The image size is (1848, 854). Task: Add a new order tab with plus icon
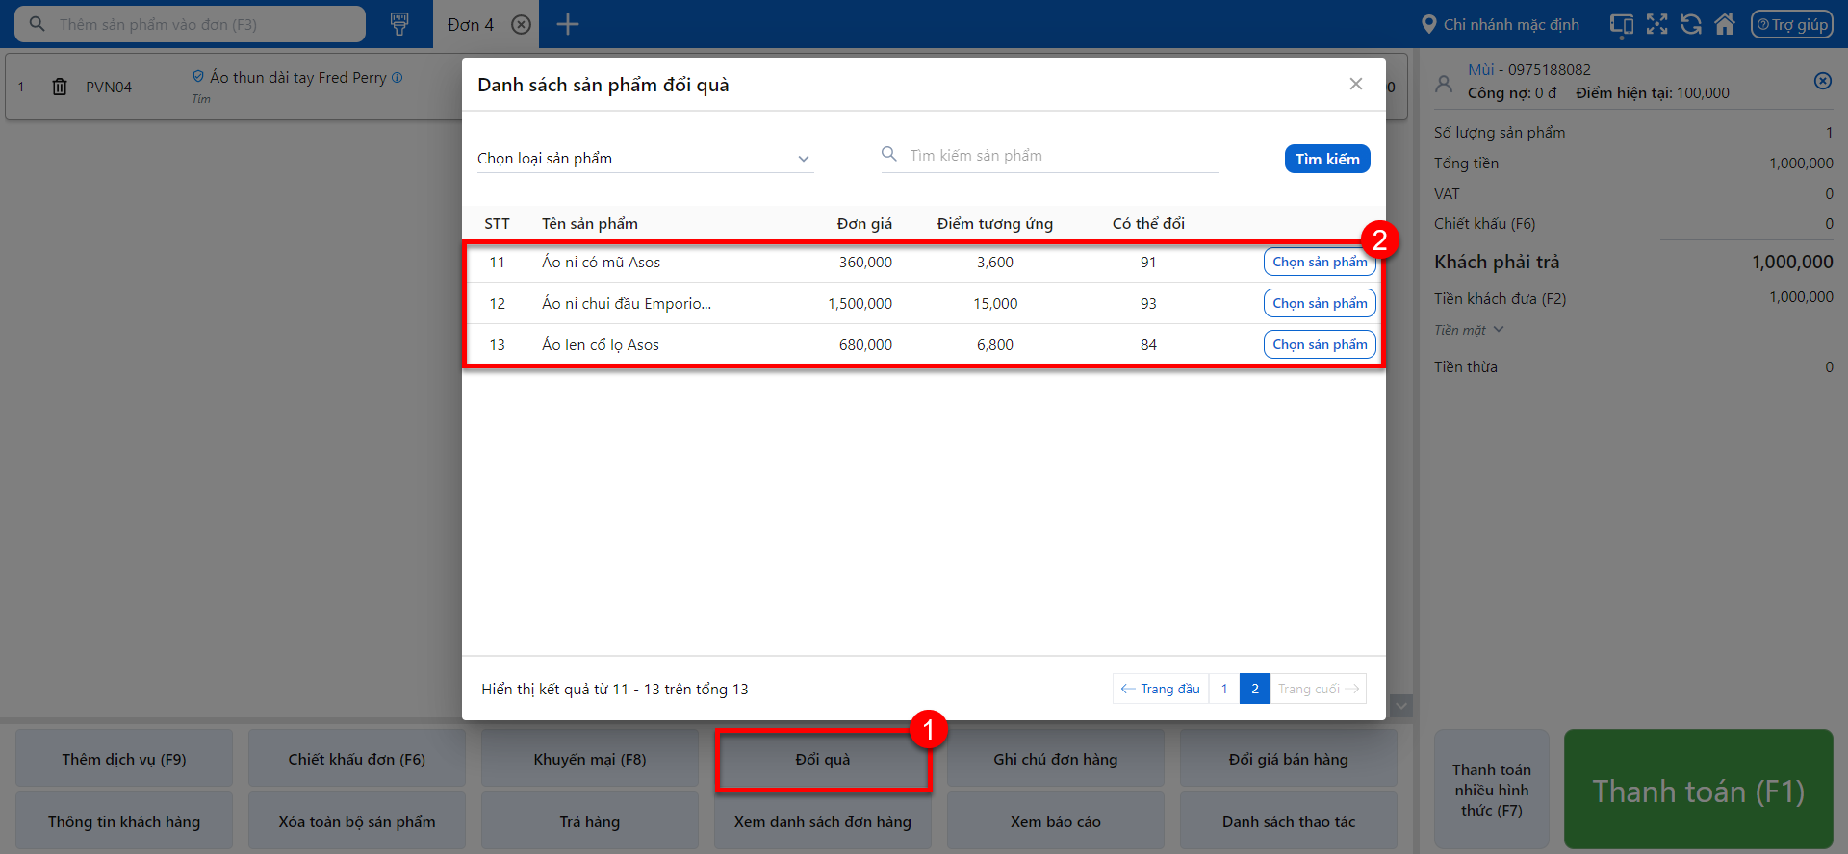coord(568,25)
